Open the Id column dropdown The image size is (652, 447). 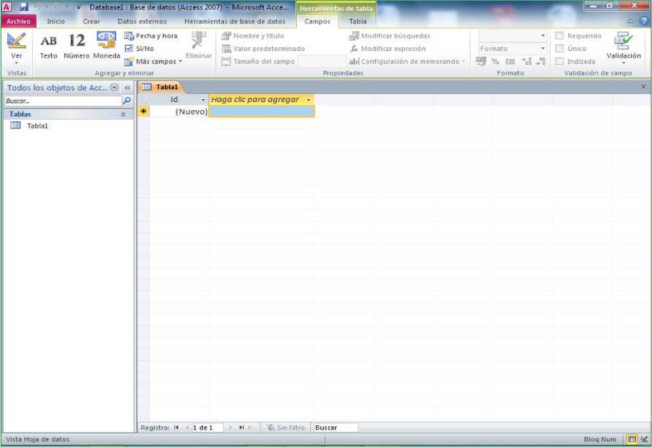203,100
